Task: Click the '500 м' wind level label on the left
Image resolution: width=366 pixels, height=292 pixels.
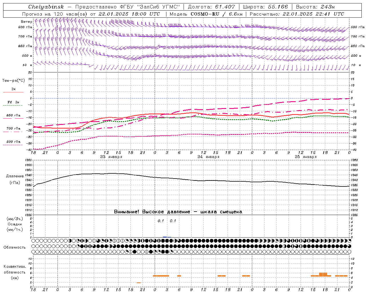Action: point(27,56)
